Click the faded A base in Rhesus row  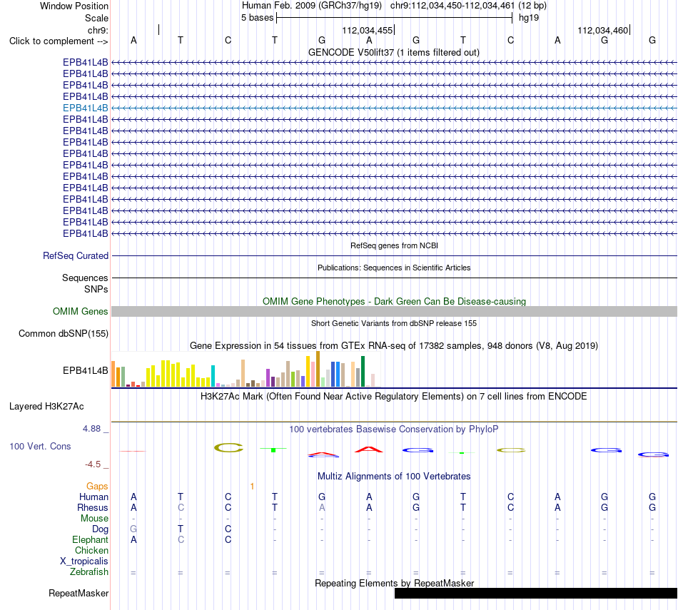pyautogui.click(x=322, y=507)
